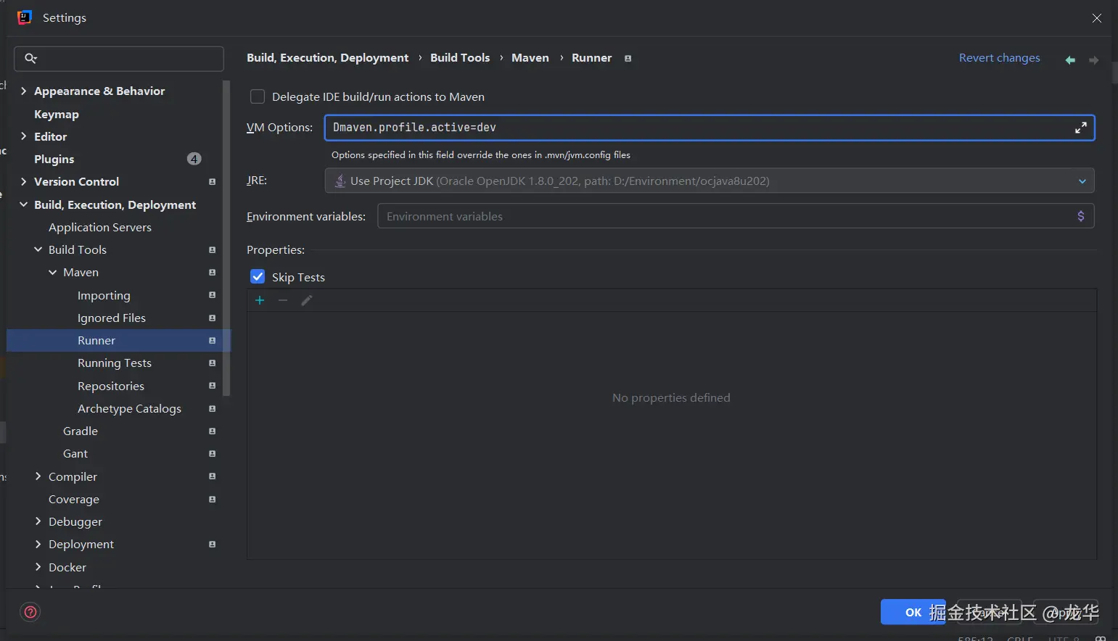The height and width of the screenshot is (641, 1118).
Task: Click the project icon on Coverage row
Action: [x=212, y=500]
